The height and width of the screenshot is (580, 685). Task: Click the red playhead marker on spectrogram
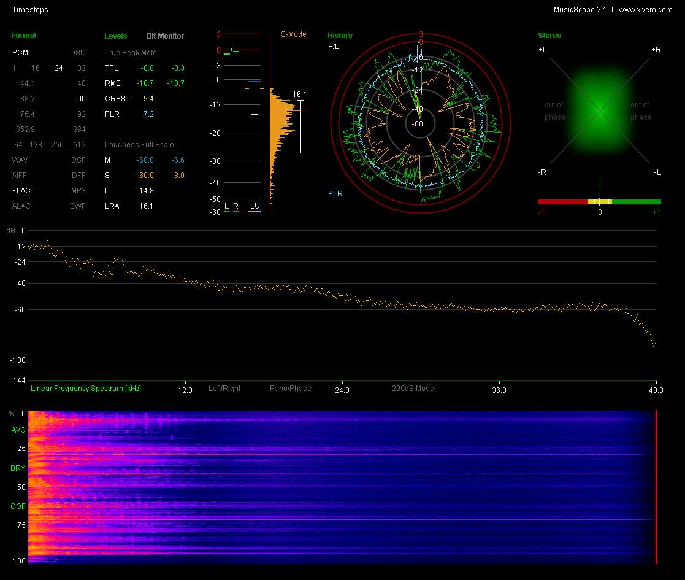(x=656, y=486)
